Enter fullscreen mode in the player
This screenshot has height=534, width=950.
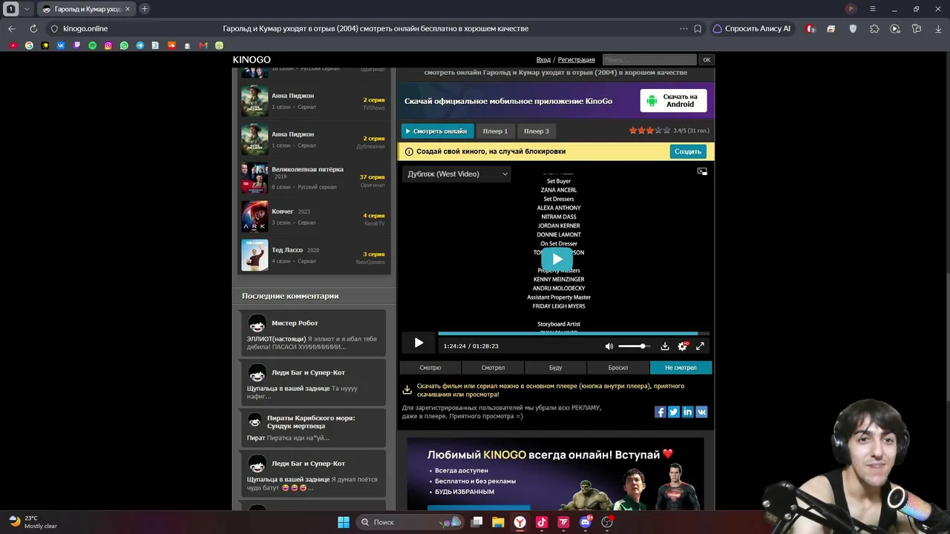(x=700, y=346)
